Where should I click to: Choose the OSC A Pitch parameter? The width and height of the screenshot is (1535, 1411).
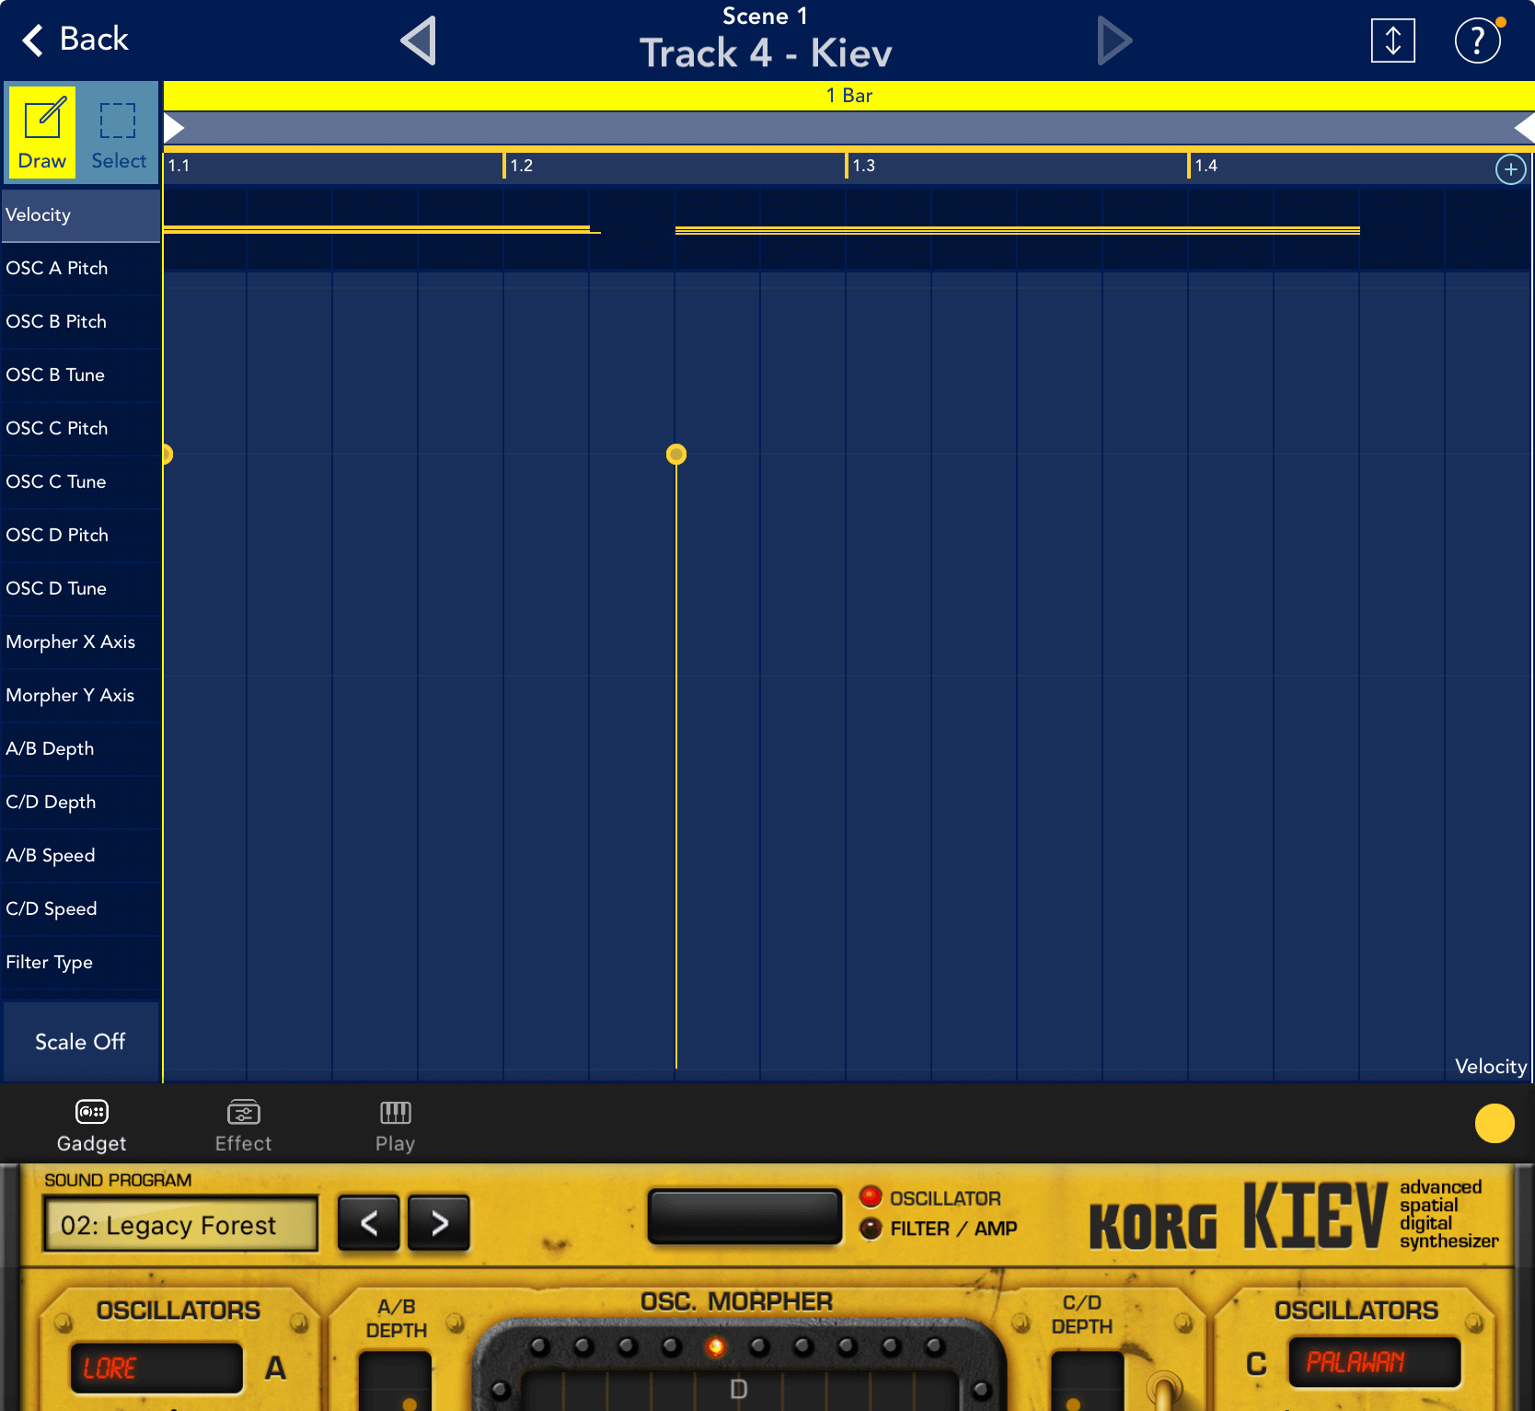point(80,269)
